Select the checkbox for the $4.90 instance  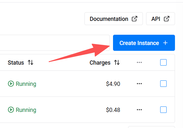(x=163, y=84)
